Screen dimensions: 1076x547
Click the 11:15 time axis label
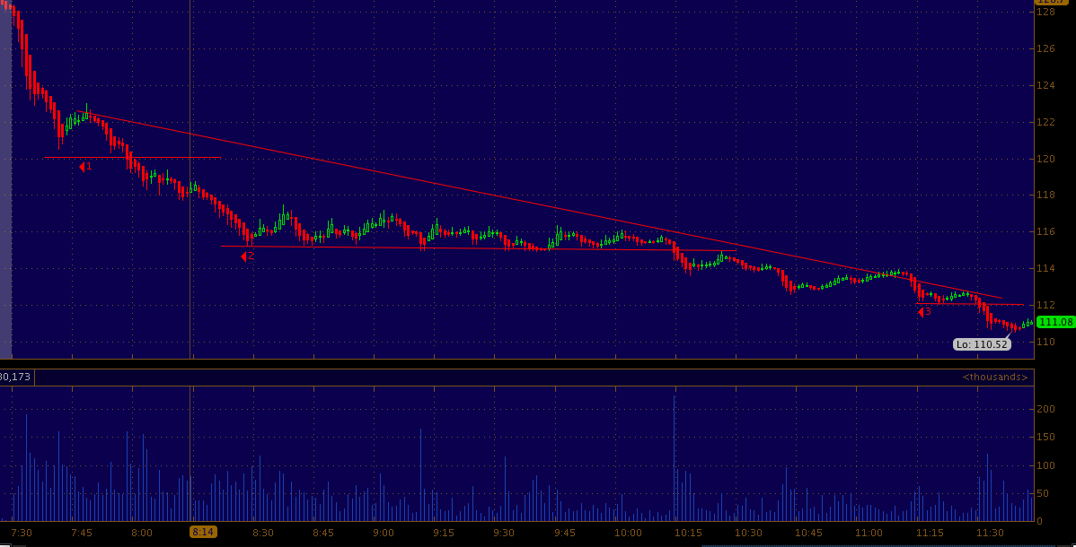tap(930, 533)
